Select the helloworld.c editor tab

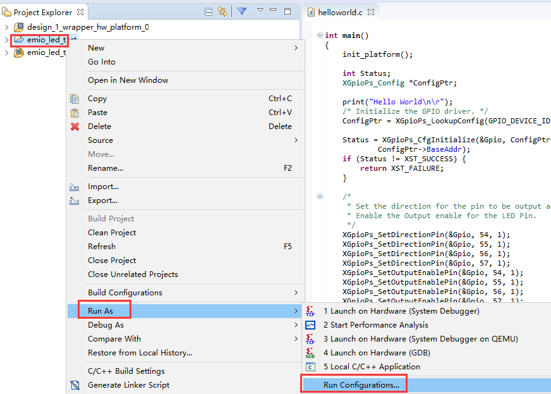click(x=340, y=12)
